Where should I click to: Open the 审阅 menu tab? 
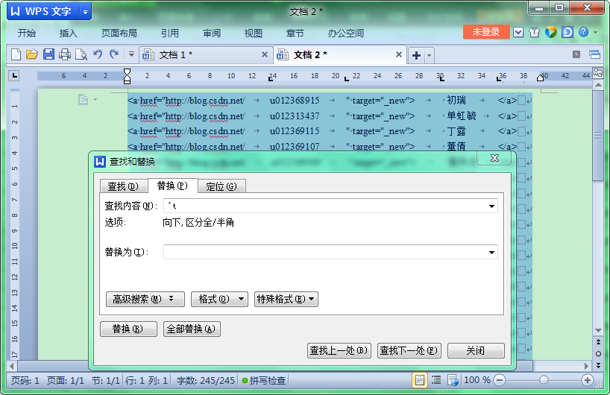point(212,33)
